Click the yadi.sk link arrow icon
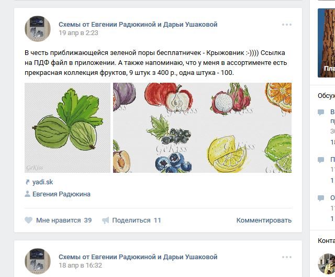This screenshot has width=335, height=277. 28,182
